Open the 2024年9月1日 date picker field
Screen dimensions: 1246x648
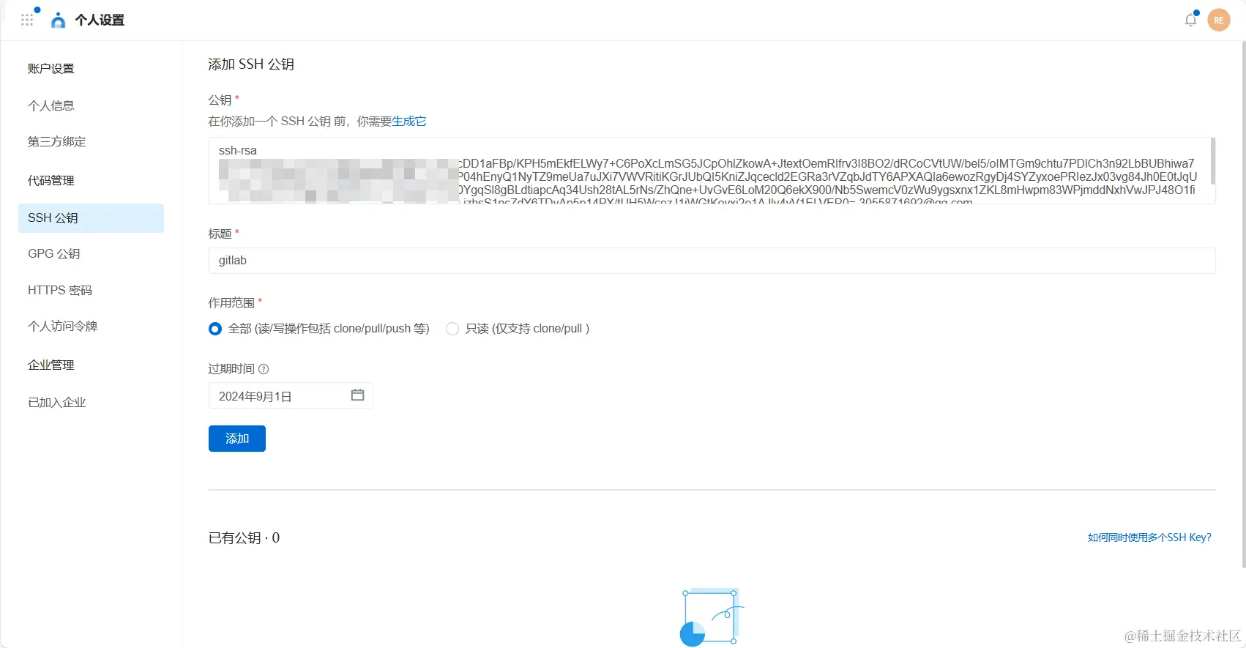click(291, 395)
